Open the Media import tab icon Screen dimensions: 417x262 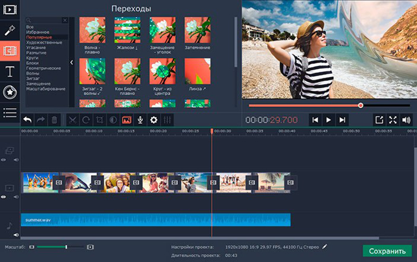[10, 10]
